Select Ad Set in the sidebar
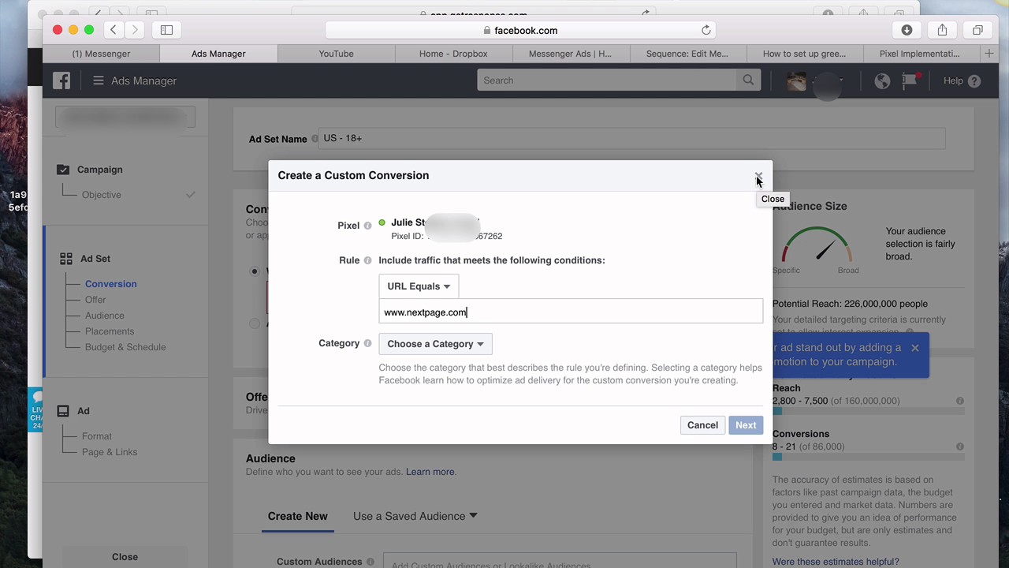This screenshot has width=1009, height=568. tap(95, 259)
